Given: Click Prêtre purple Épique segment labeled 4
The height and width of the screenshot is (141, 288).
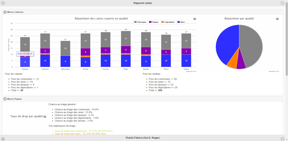Looking at the screenshot, I should 166,52.
